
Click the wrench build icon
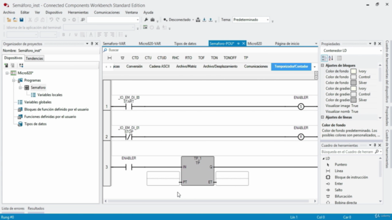[146, 20]
